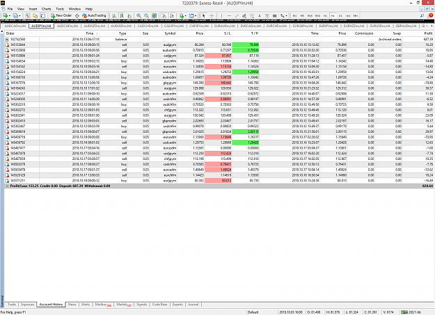Click the search magnifier icon
435x315 pixels.
422,16
